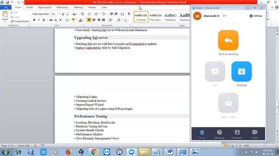Screen dimensions: 279x156
Task: Toggle Bold formatting
Action: (34, 20)
